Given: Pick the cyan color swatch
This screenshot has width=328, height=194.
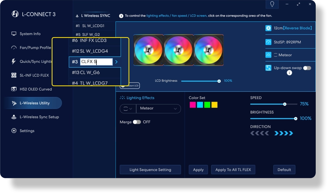Looking at the screenshot, I should pyautogui.click(x=200, y=105).
